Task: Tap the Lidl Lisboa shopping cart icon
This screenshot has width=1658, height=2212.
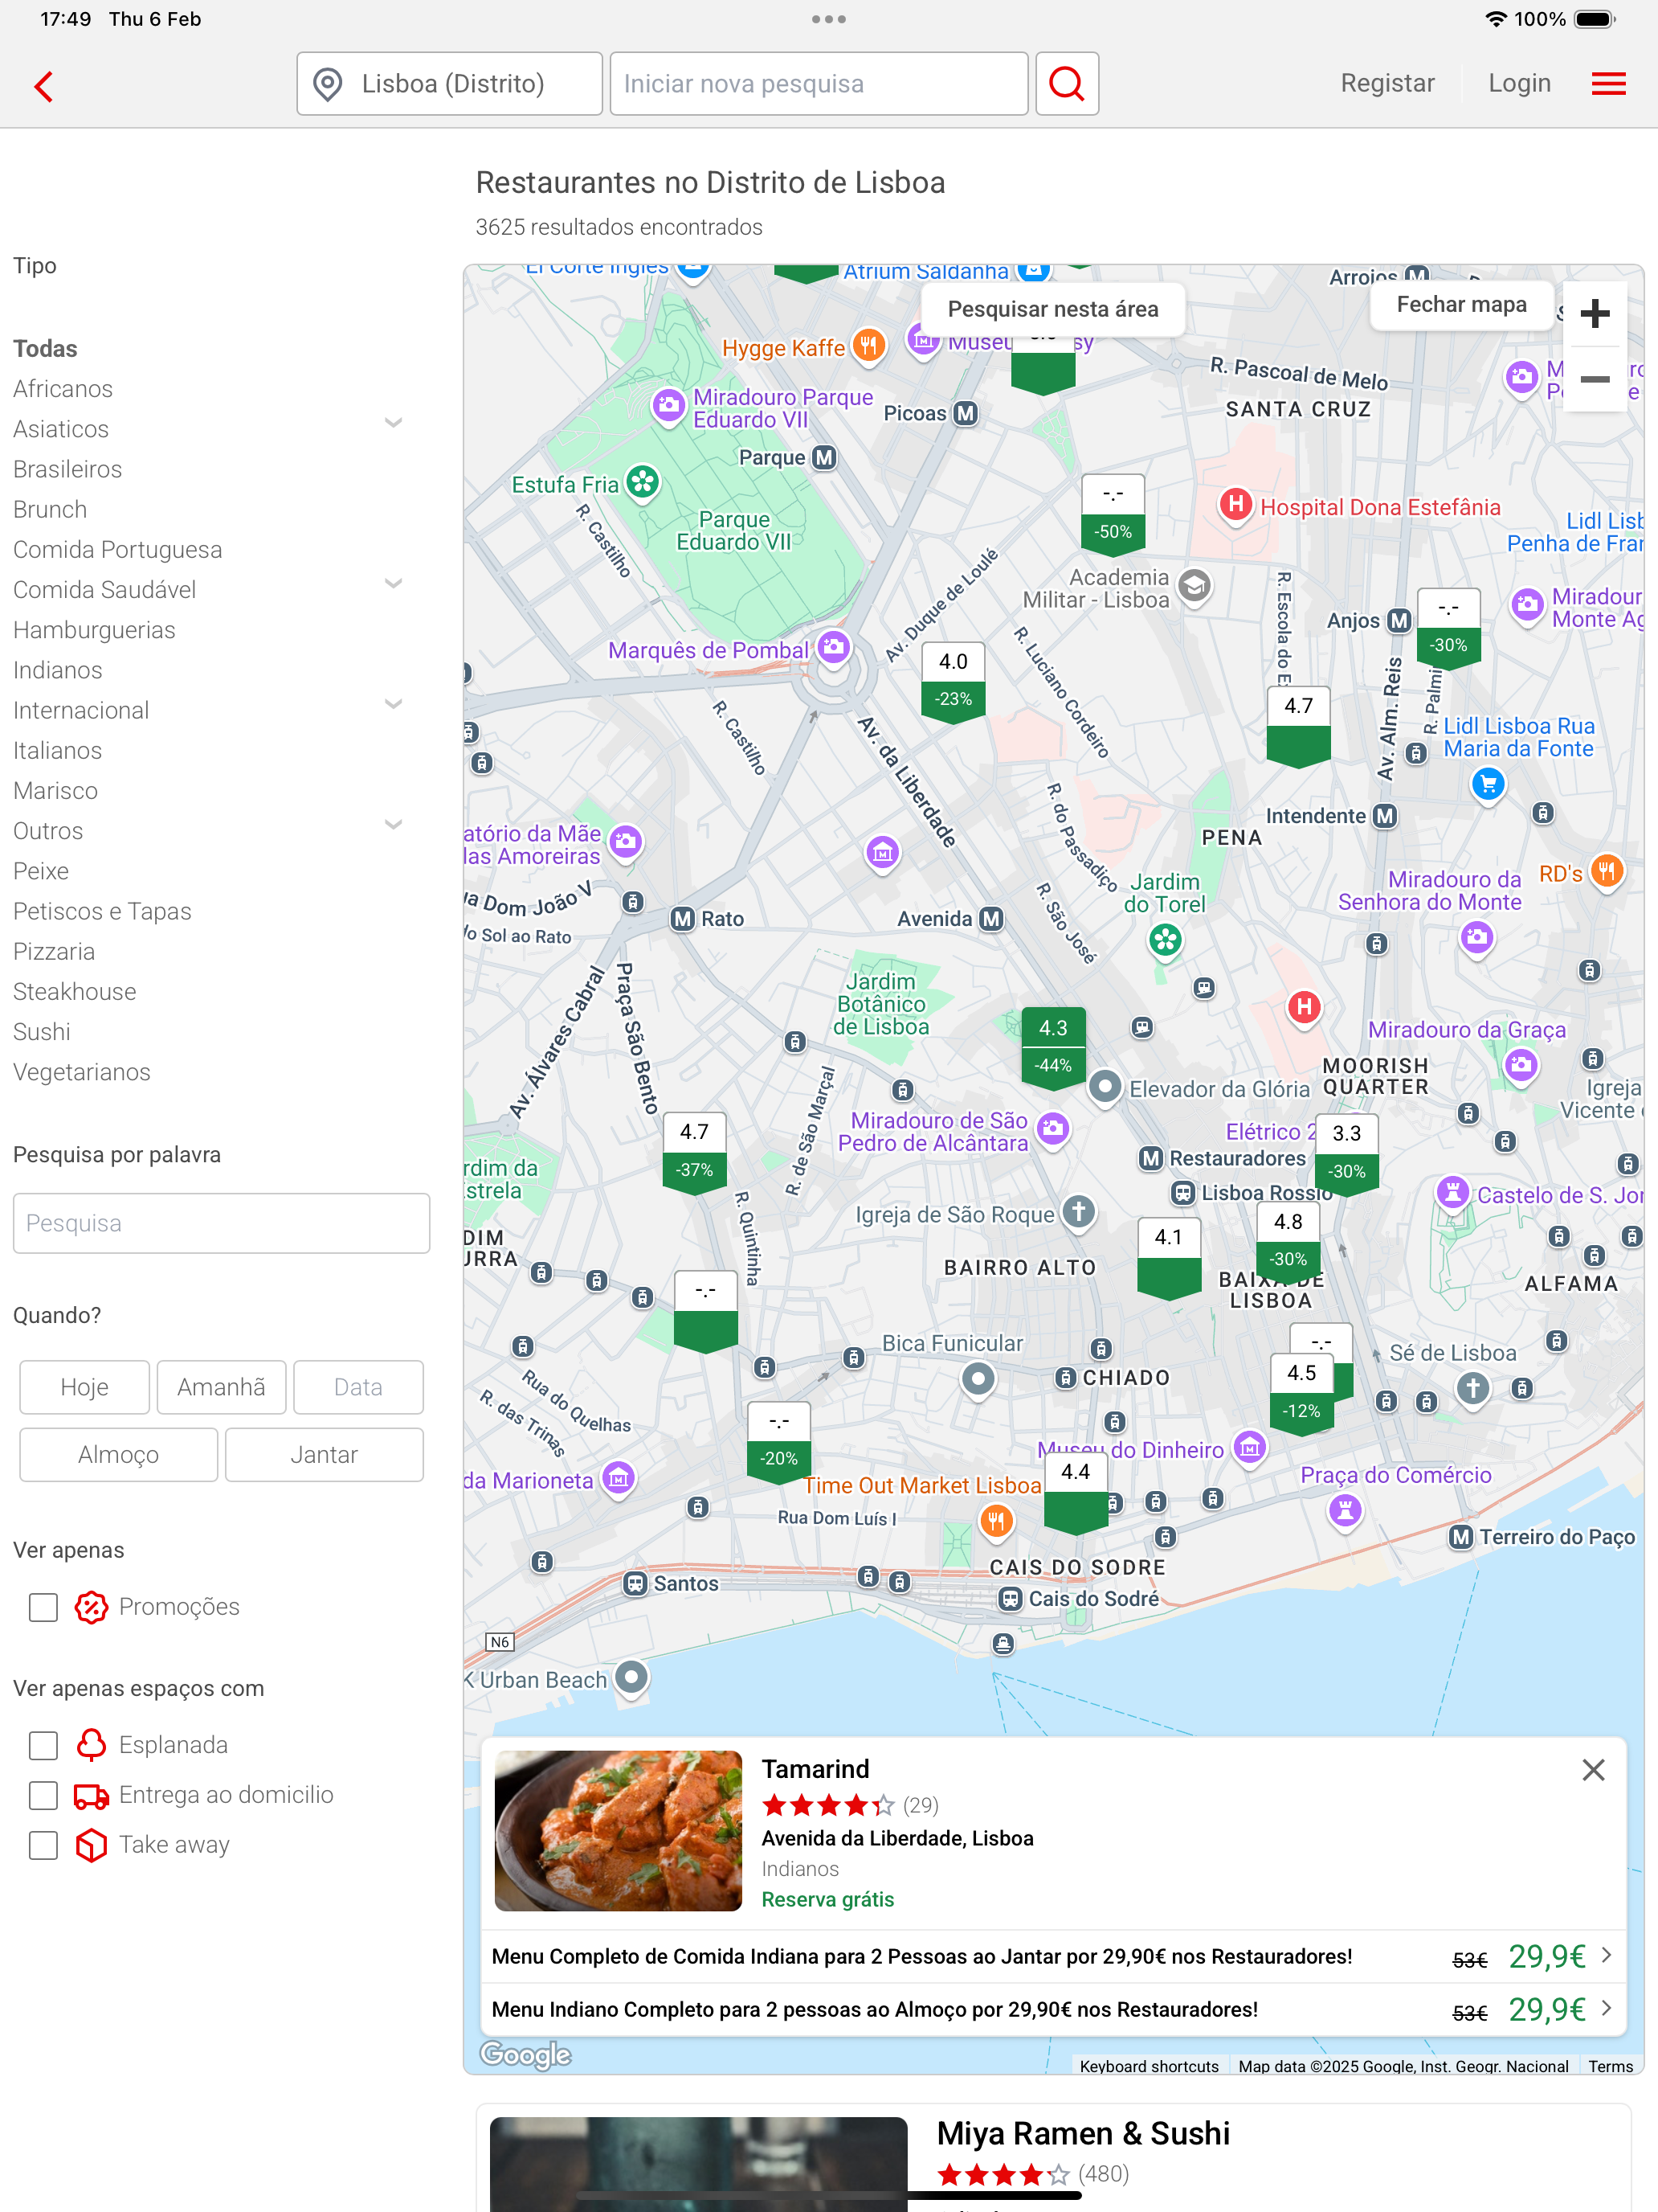Action: (x=1488, y=784)
